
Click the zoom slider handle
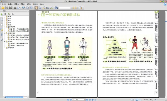click(156, 100)
